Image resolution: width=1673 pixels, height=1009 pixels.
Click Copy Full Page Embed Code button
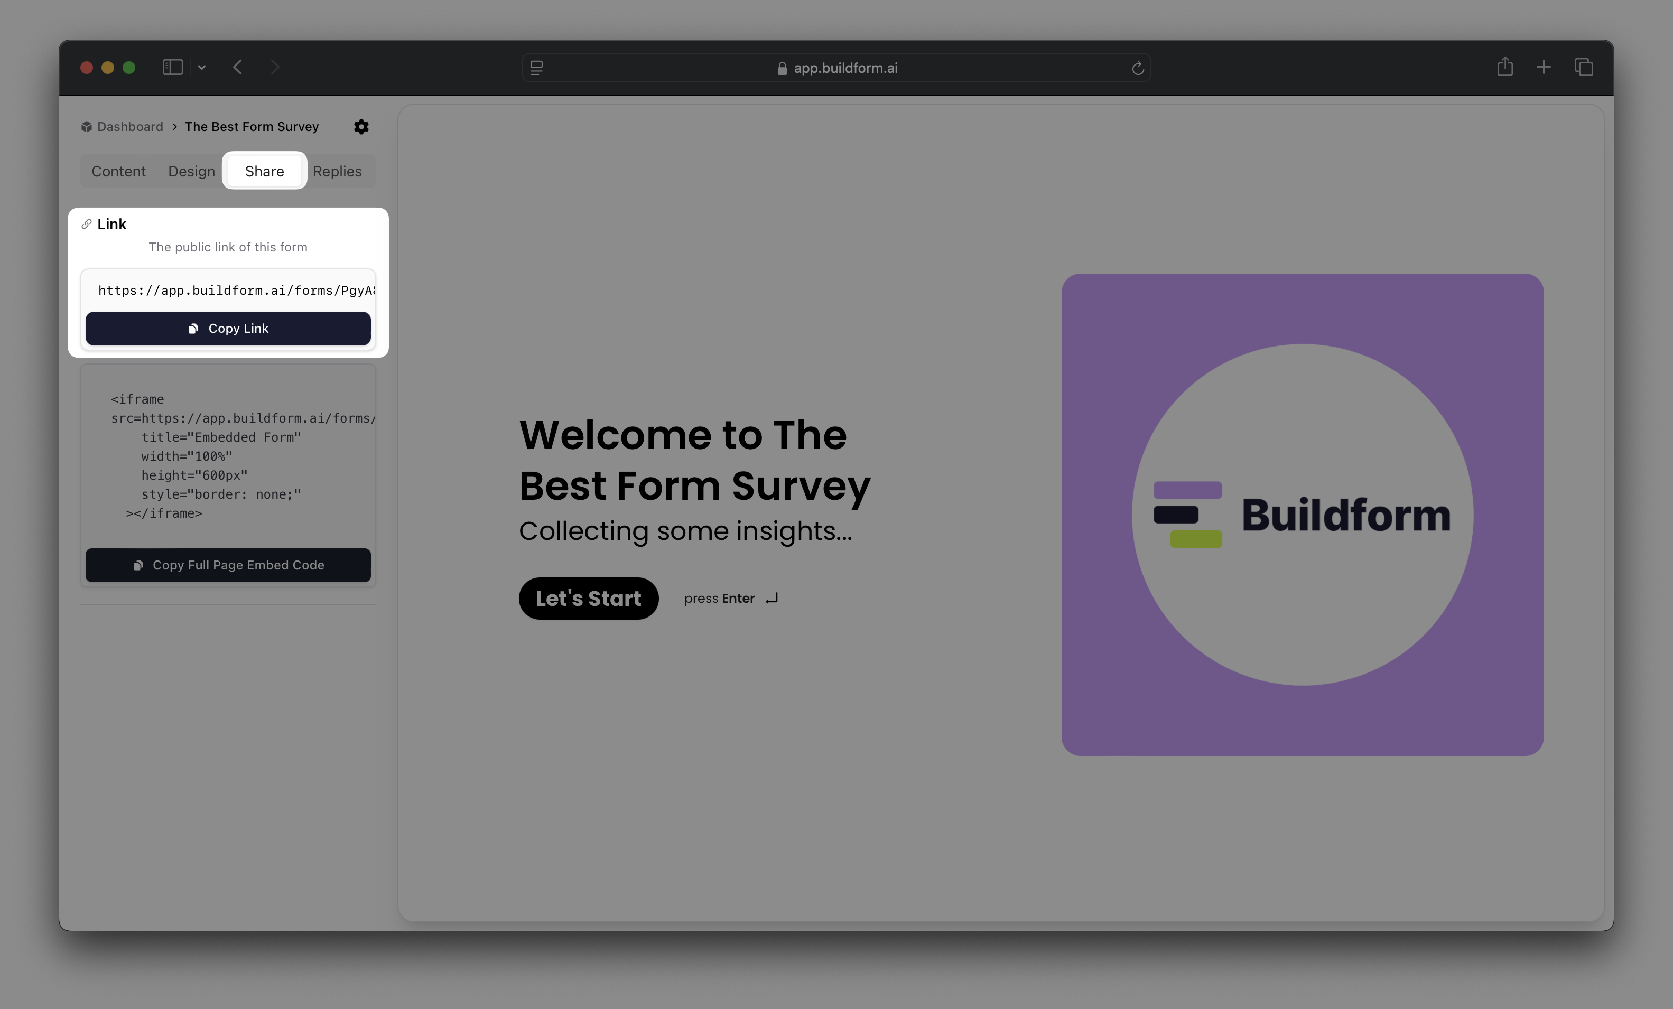pyautogui.click(x=228, y=565)
